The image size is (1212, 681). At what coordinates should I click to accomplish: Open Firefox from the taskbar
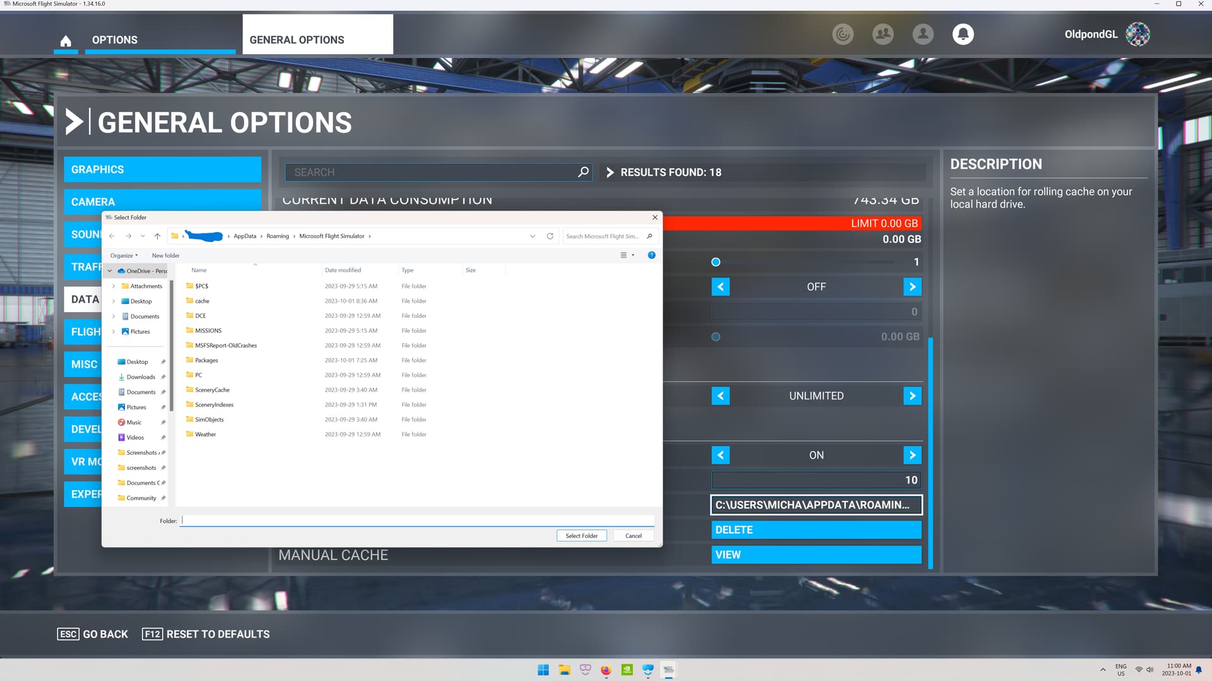[x=606, y=670]
